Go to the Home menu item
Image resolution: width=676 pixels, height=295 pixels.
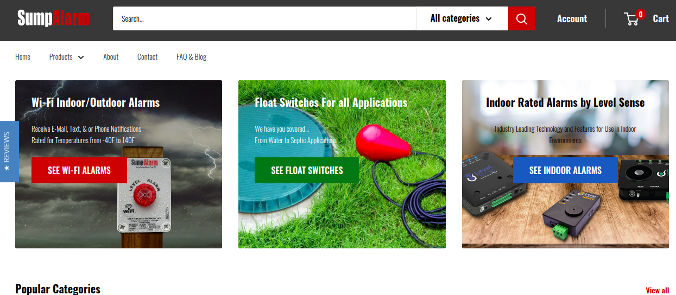tap(23, 57)
